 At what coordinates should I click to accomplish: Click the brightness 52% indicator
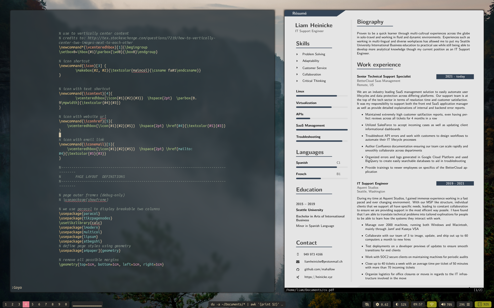401,304
